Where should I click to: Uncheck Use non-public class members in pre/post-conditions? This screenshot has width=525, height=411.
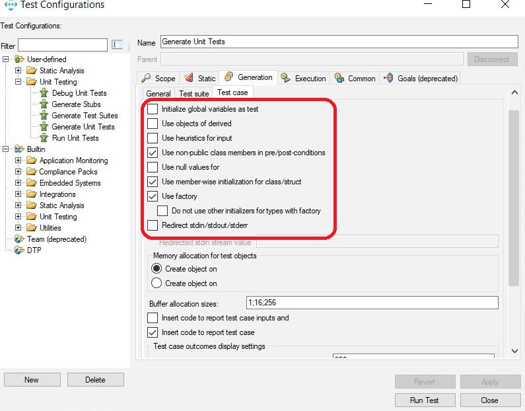[x=153, y=153]
